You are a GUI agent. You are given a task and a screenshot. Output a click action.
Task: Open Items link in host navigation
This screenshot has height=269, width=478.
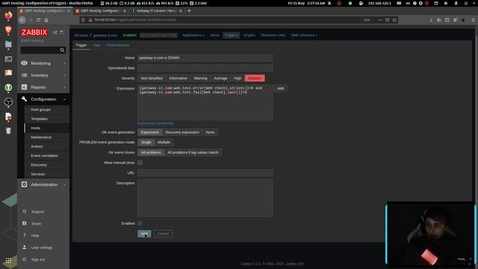point(214,35)
